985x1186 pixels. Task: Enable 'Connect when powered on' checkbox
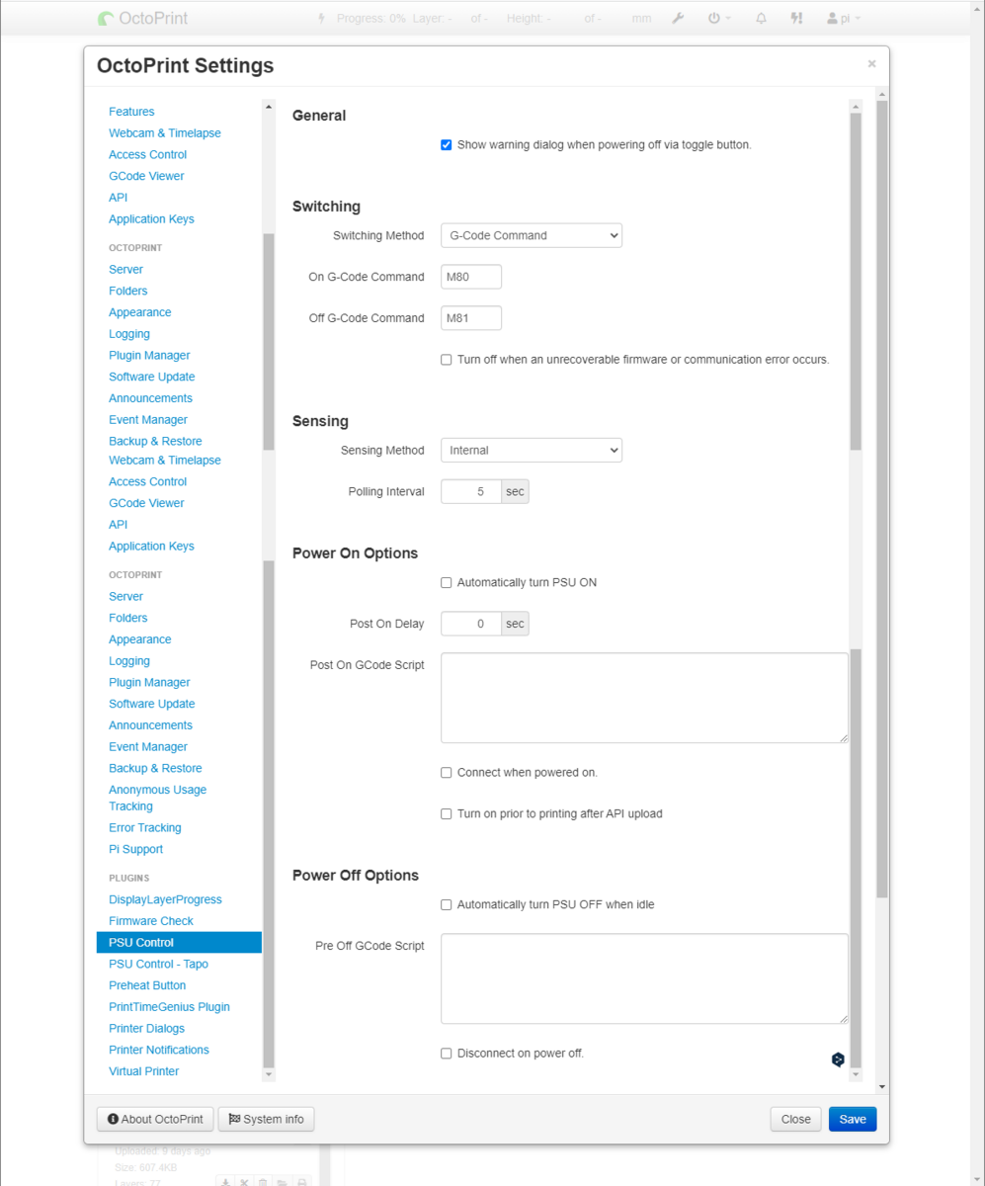coord(447,773)
